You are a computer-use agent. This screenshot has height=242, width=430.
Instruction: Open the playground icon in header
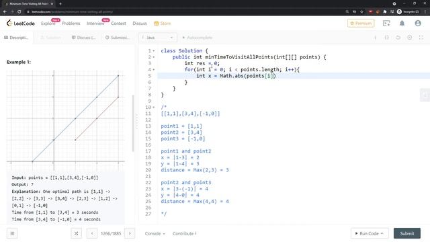tap(386, 24)
